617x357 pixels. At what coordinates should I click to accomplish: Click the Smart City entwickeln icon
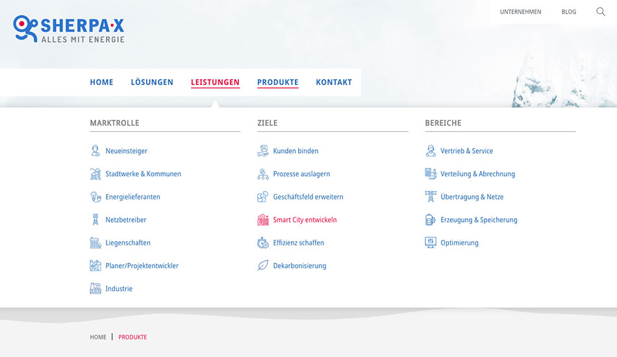click(263, 220)
